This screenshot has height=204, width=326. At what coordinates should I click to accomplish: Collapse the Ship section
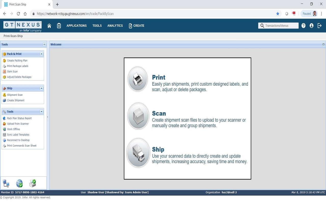41,88
